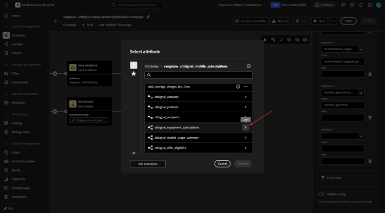
Task: Collapse Content Management section
Action: tap(6, 143)
